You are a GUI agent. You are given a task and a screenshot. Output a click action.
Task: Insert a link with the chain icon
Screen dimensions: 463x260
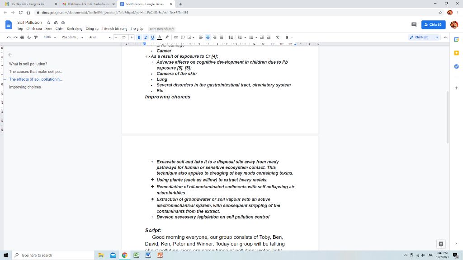click(176, 37)
